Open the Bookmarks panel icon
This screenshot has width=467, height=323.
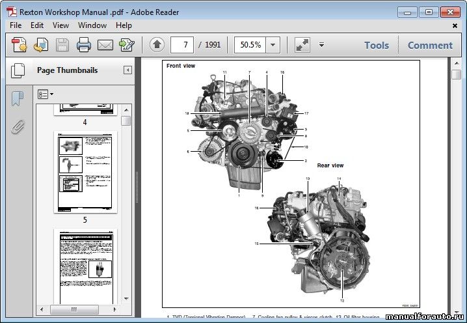click(x=18, y=99)
